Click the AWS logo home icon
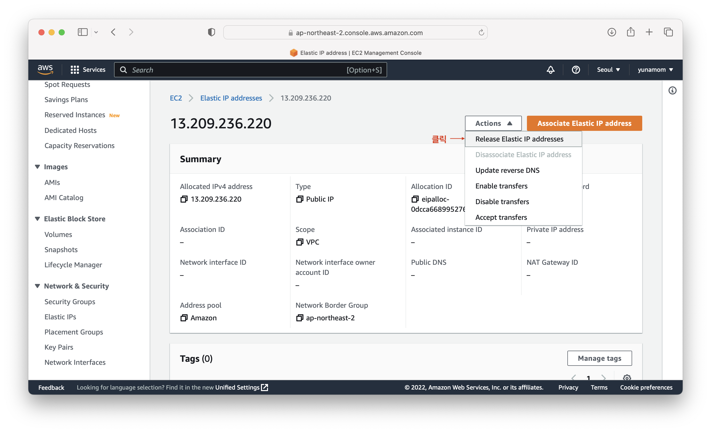Viewport: 711px width, 432px height. click(x=45, y=69)
